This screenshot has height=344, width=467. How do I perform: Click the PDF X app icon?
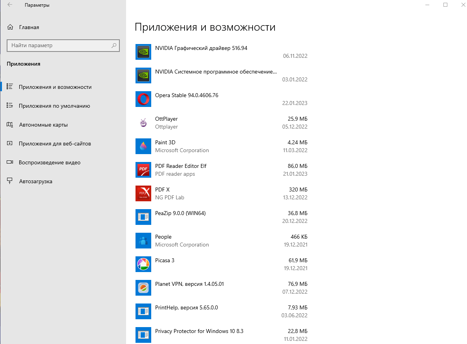tap(143, 193)
